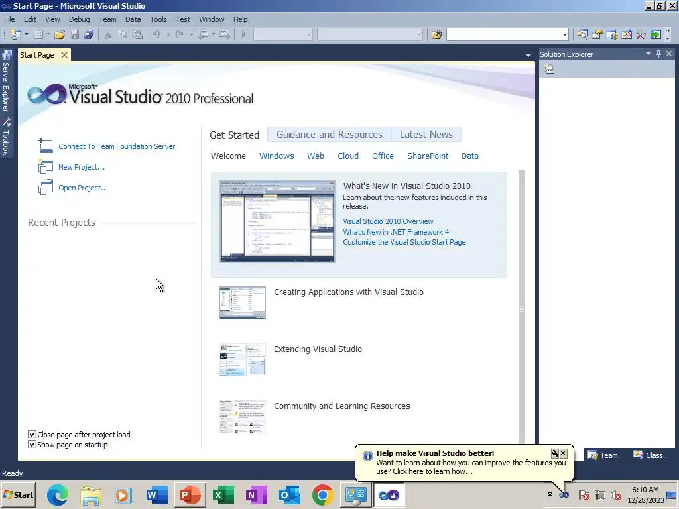679x509 pixels.
Task: Open the File menu
Action: (x=9, y=19)
